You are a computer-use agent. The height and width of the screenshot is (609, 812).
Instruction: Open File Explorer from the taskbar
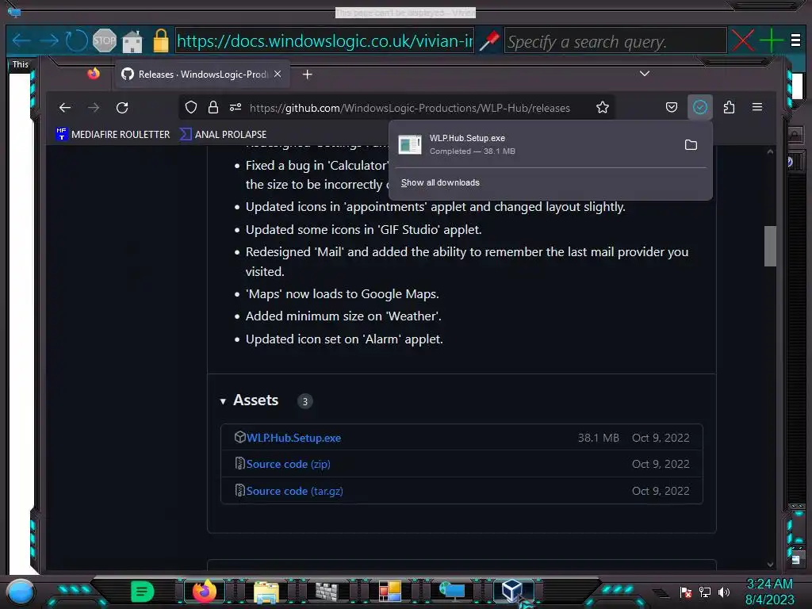coord(266,592)
